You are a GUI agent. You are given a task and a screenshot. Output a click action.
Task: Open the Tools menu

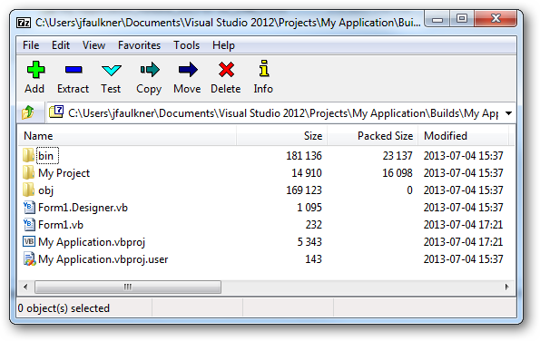[186, 45]
